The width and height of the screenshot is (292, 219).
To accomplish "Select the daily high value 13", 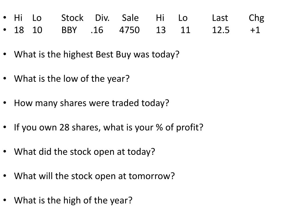I will (x=161, y=30).
